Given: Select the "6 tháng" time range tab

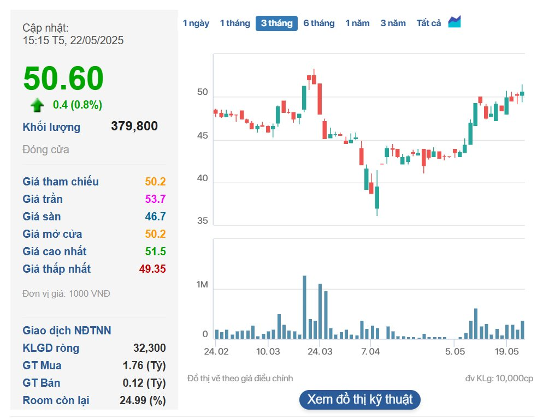Looking at the screenshot, I should coord(318,23).
